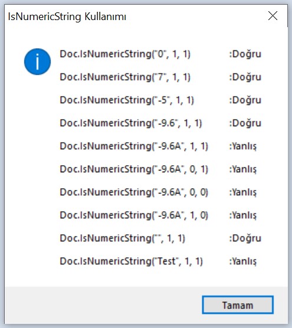
Task: Click the Doğru result for "-9.6"
Action: (x=245, y=123)
